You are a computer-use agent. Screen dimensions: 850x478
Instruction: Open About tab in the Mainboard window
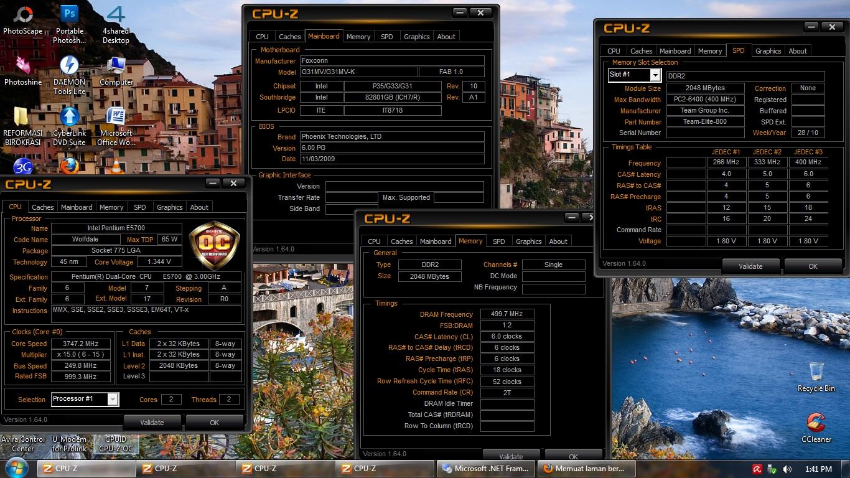[446, 37]
